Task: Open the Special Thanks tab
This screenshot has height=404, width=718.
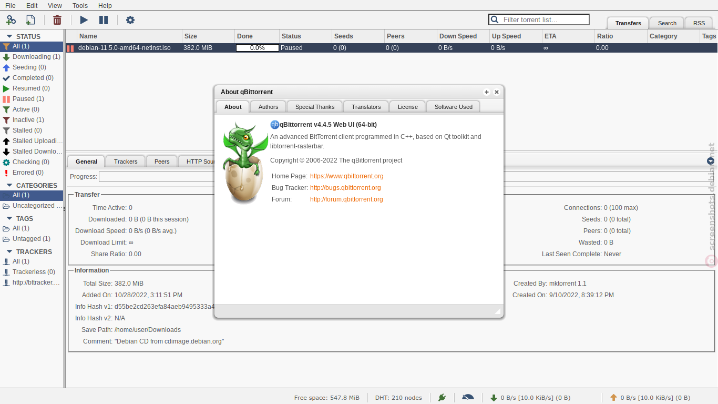Action: click(x=315, y=107)
